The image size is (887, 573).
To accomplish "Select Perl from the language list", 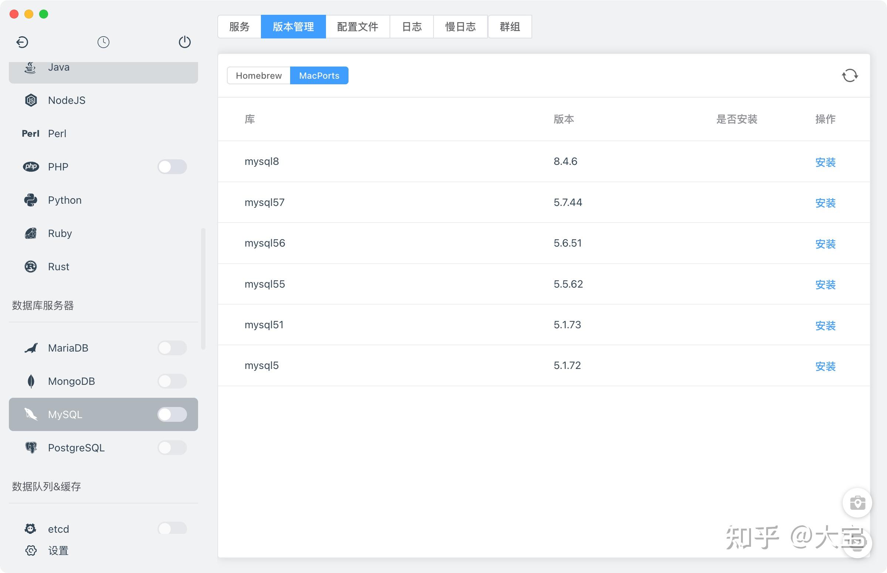I will click(57, 133).
